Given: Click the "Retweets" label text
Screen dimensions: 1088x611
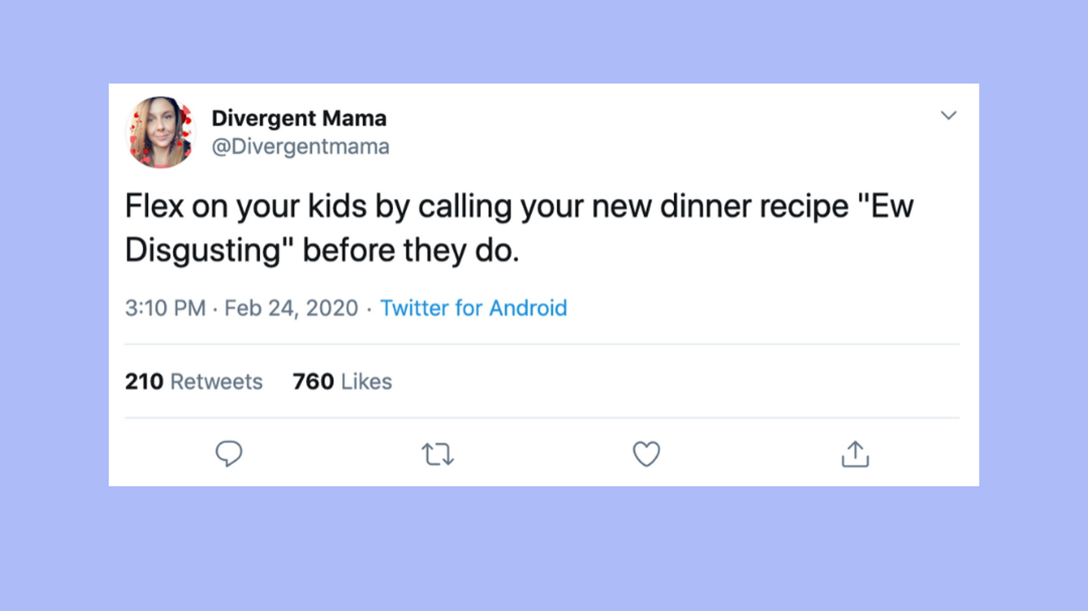Looking at the screenshot, I should [x=217, y=382].
